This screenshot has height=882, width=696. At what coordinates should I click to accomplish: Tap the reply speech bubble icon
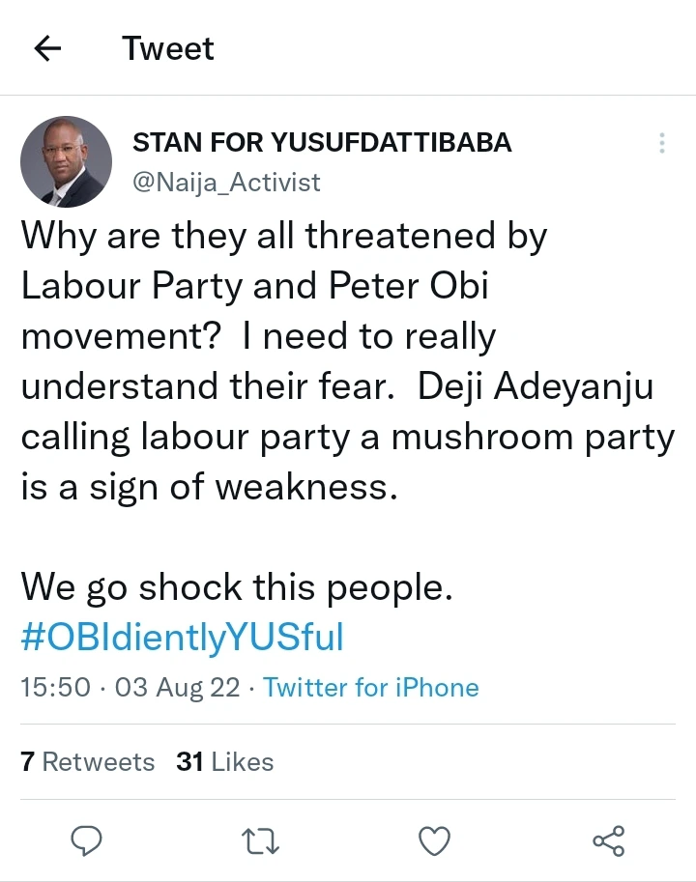(88, 839)
